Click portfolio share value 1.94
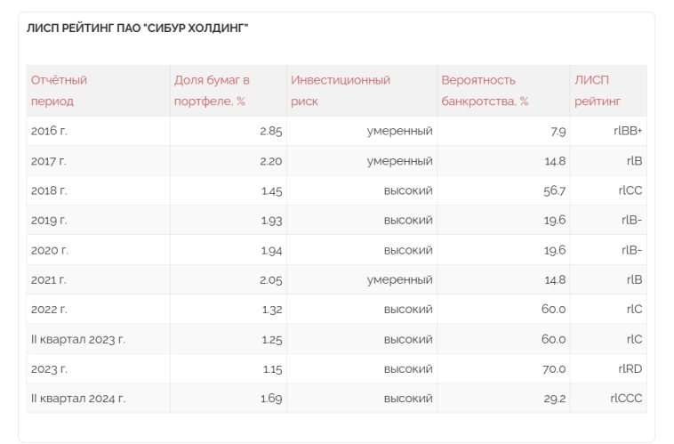674x444 pixels. (271, 250)
